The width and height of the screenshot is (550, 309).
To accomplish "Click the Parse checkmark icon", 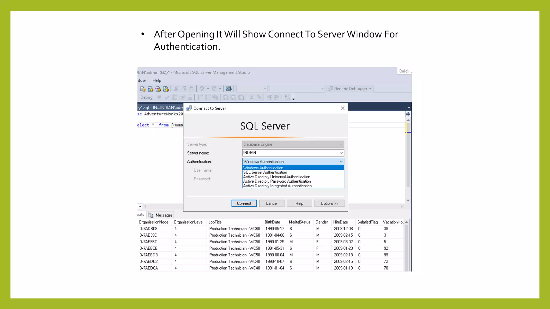I will coord(167,97).
